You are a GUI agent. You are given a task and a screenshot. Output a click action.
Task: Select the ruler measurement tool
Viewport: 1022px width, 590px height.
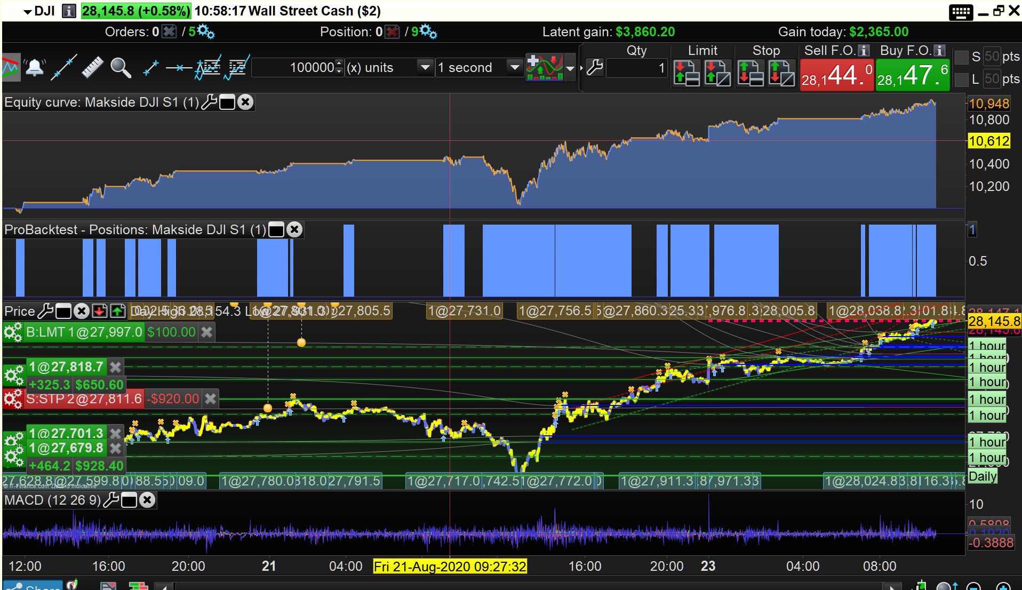click(92, 68)
